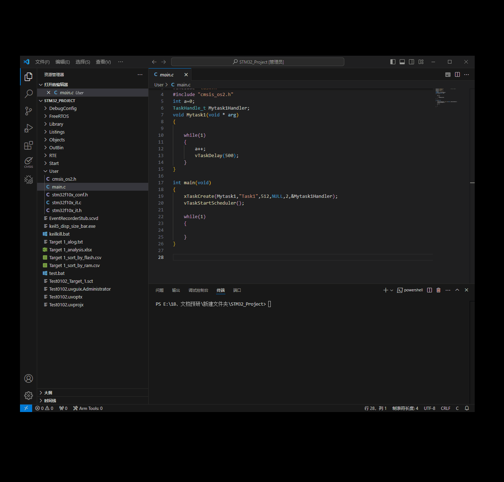Open the Manage gear settings icon
This screenshot has height=482, width=504.
click(x=29, y=395)
